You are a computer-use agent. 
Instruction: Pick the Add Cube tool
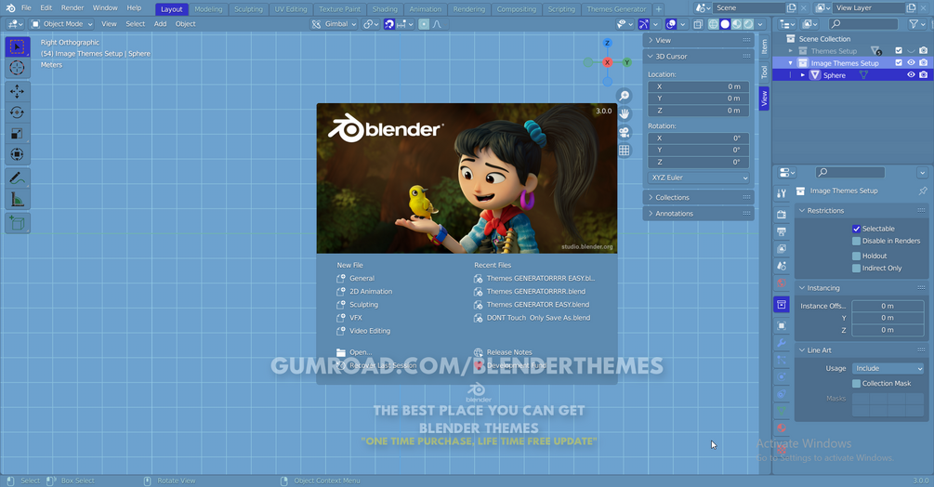pyautogui.click(x=18, y=223)
